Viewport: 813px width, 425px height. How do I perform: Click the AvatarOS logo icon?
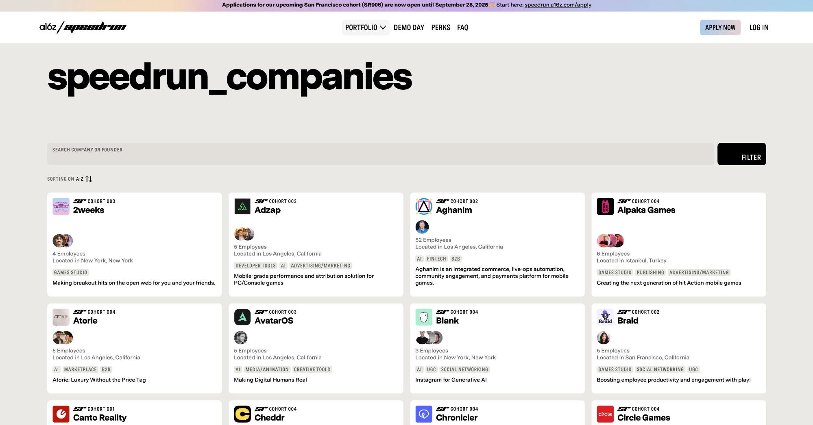[x=242, y=317]
